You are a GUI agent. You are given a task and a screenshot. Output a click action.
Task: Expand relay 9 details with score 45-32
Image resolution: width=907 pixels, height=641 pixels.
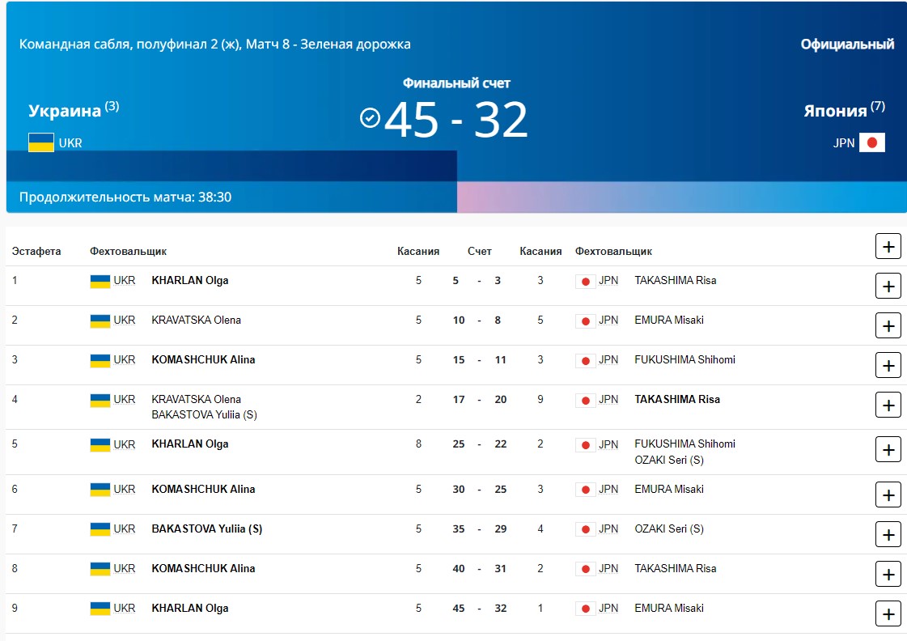888,614
